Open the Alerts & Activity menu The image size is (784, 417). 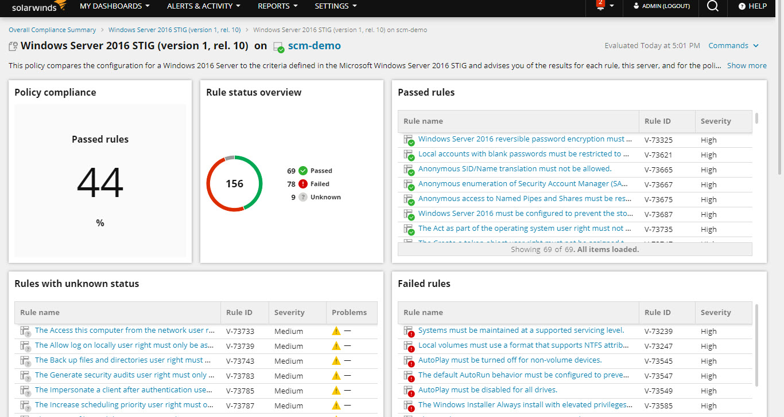204,6
